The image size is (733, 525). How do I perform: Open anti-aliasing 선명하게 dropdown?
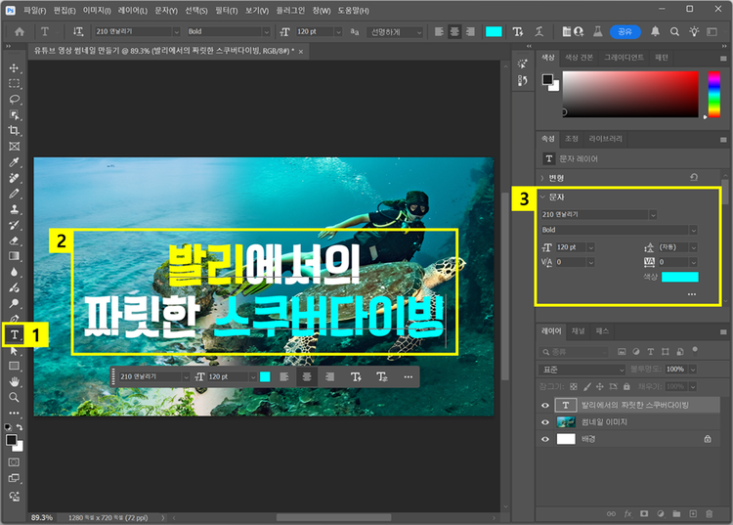(x=419, y=32)
